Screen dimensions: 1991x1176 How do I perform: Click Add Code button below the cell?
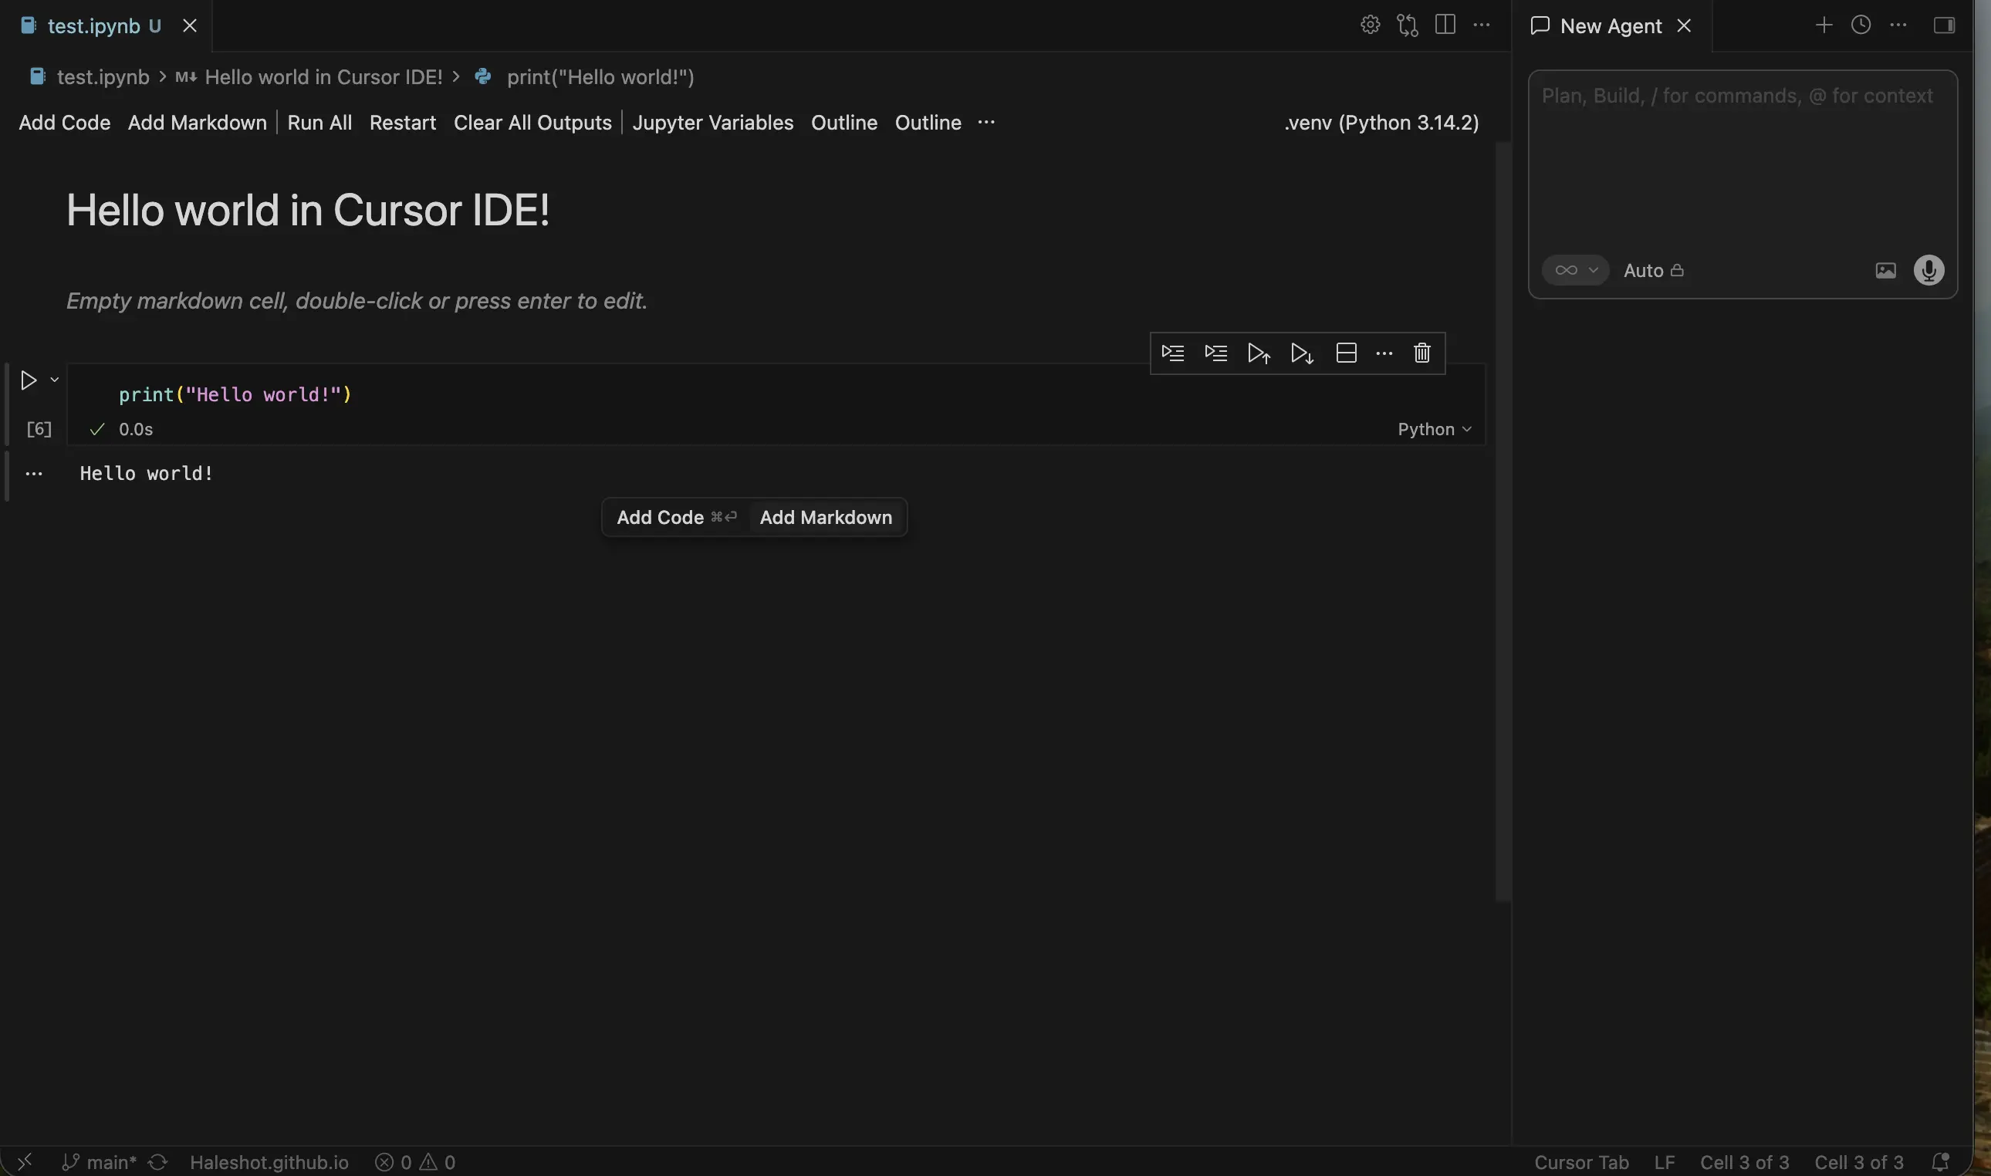click(676, 518)
